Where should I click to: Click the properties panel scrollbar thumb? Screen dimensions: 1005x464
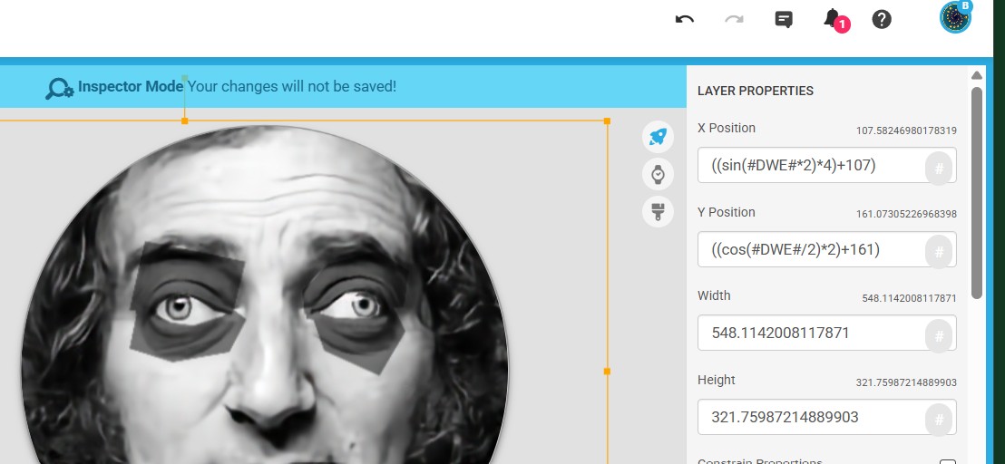[977, 192]
